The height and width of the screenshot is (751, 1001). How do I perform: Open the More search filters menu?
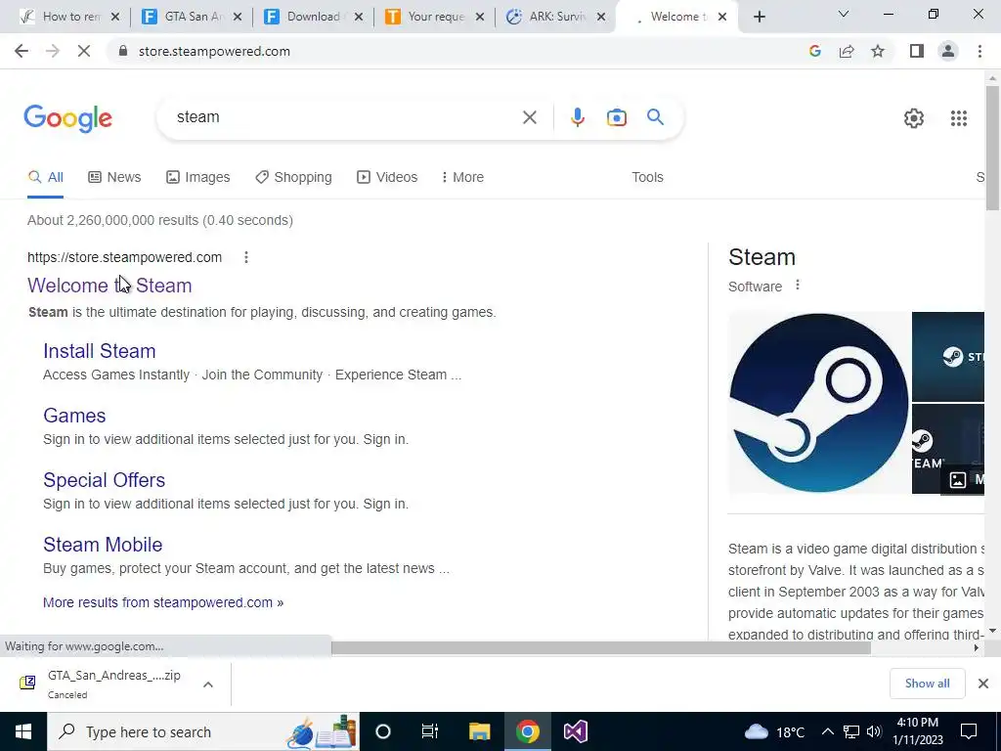point(462,178)
